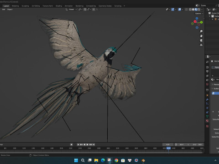This screenshot has height=164, width=219.
Task: Open the Object Data properties tab
Action: click(207, 117)
